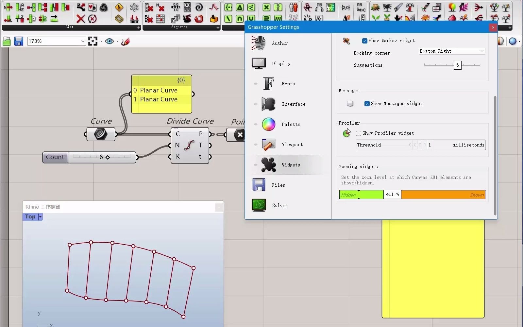Image resolution: width=523 pixels, height=327 pixels.
Task: Open the Top viewport dropdown arrow
Action: pos(40,216)
